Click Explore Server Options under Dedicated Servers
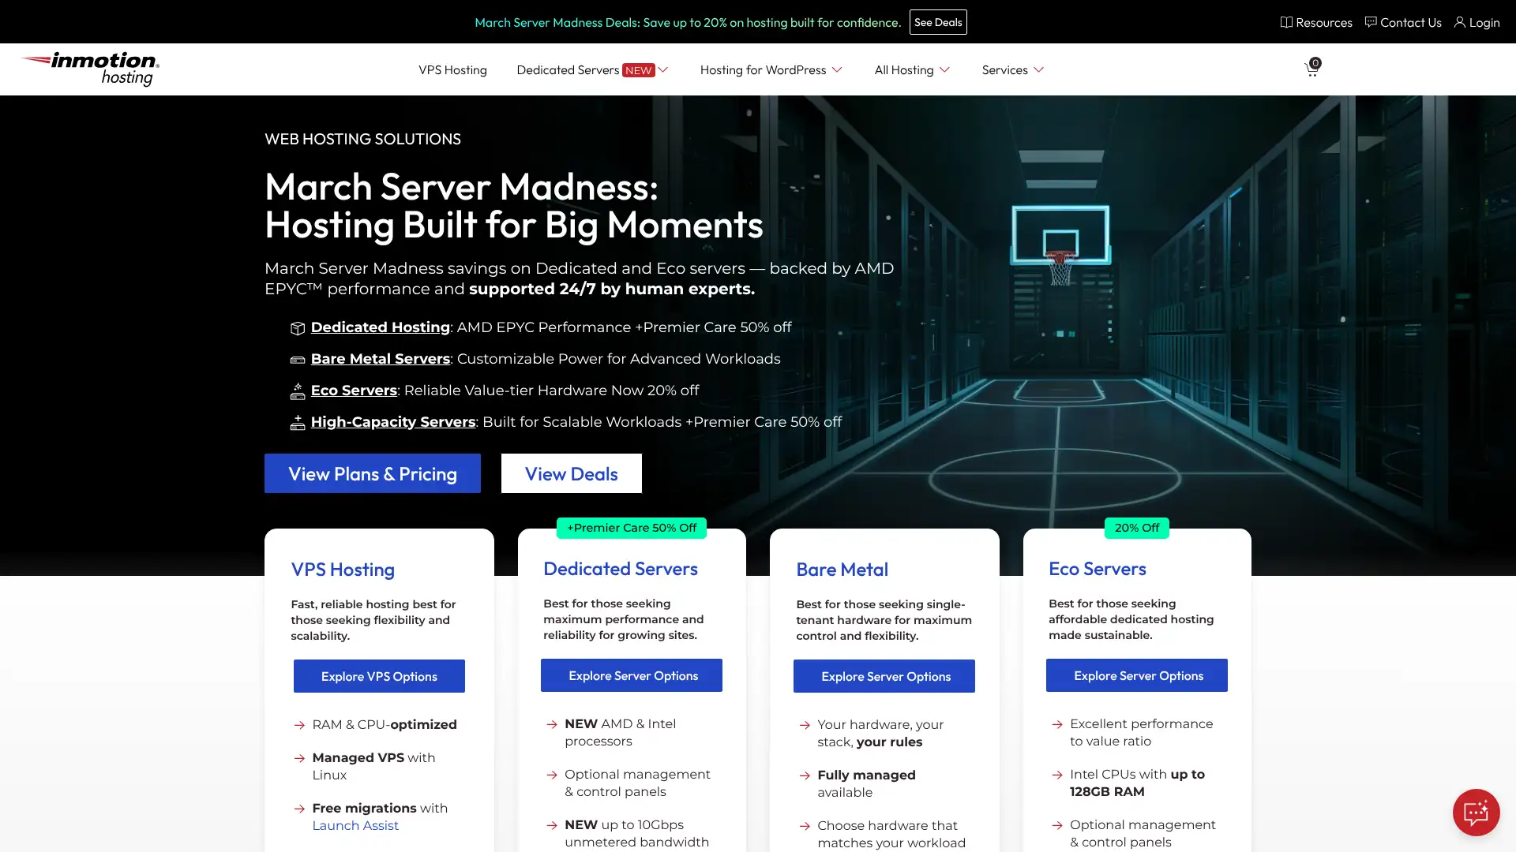Image resolution: width=1516 pixels, height=852 pixels. [632, 675]
